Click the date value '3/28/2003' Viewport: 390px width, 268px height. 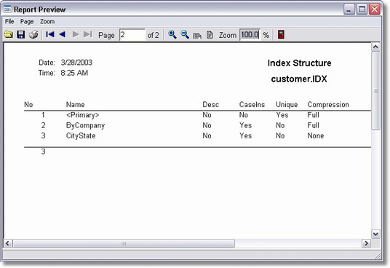coord(76,63)
